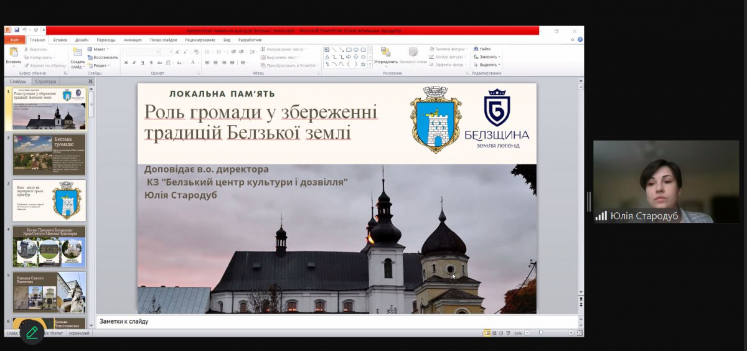Switch to the Переходы ribbon tab

point(106,40)
